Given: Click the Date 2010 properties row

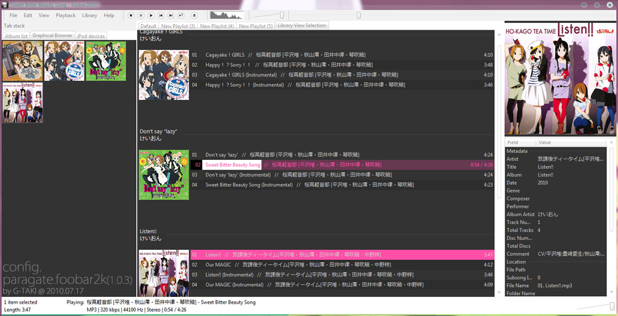Looking at the screenshot, I should (x=556, y=183).
